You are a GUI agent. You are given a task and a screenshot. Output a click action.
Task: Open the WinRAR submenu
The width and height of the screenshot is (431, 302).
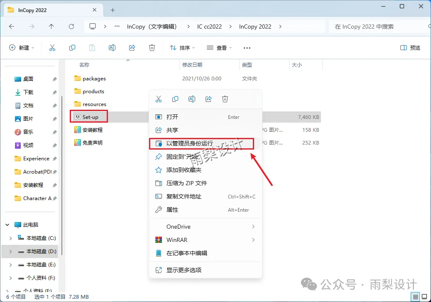tap(206, 240)
